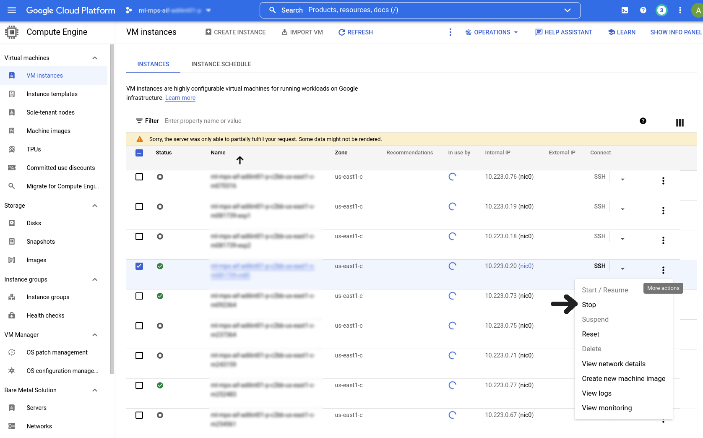This screenshot has height=438, width=703.
Task: Click the Sole-tenant nodes sidebar icon
Action: pos(12,112)
